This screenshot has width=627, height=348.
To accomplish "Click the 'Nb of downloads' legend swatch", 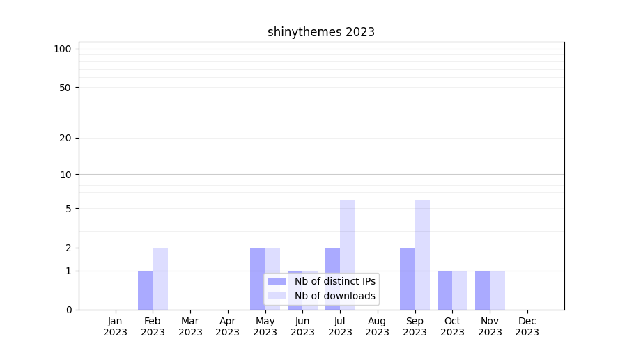I will [x=277, y=296].
